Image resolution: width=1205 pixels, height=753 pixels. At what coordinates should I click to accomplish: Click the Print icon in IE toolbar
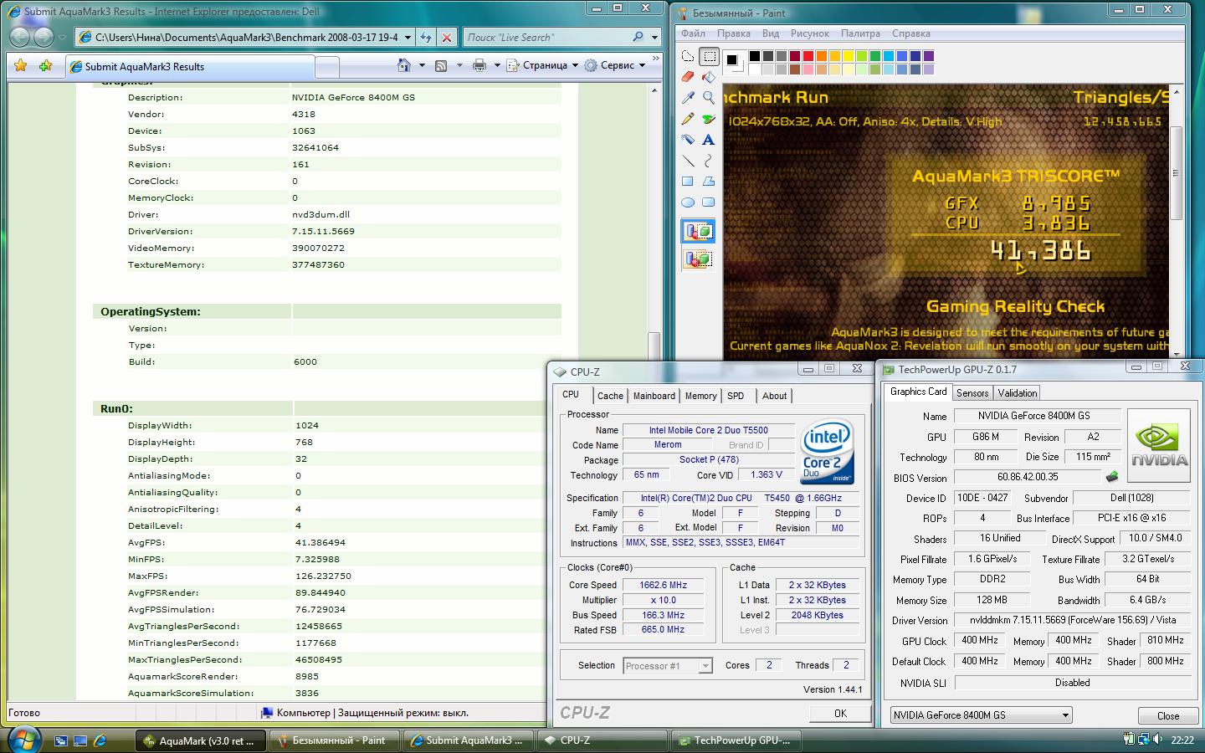tap(479, 65)
